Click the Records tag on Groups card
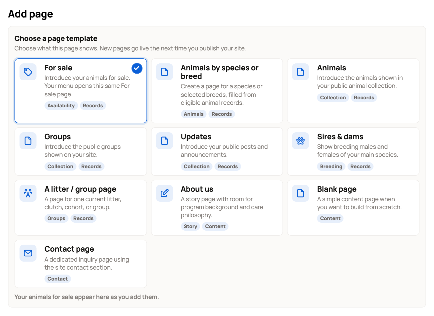This screenshot has width=434, height=316. 91,166
